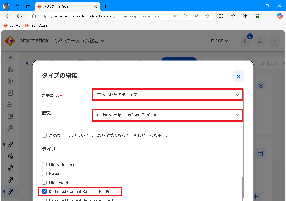Refresh the browser page
This screenshot has width=286, height=201.
(20, 16)
